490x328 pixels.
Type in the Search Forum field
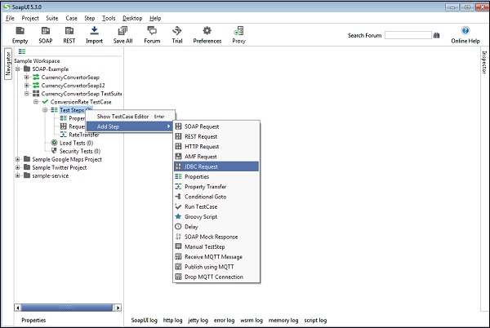pos(407,35)
